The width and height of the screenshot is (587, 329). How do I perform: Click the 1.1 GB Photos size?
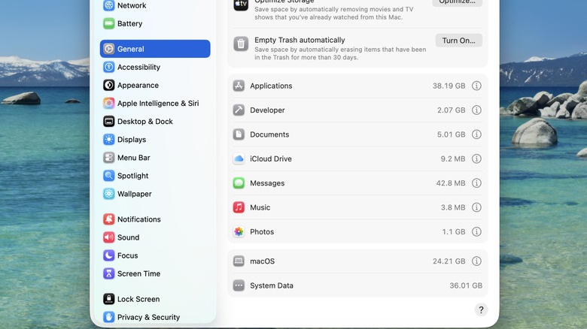(454, 231)
